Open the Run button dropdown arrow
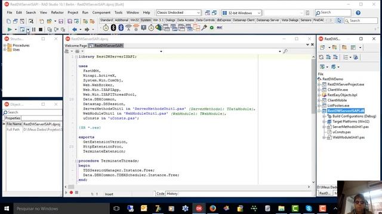Viewport: 382px width, 214px height. 16,30
